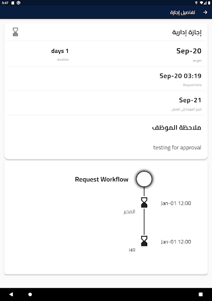This screenshot has width=212, height=301.
Task: Tap the back arrow in header
Action: (205, 12)
